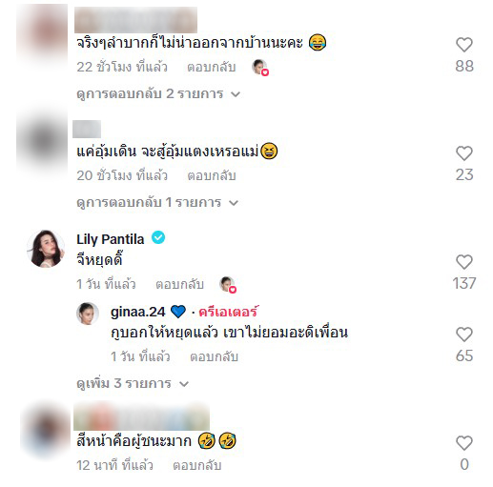Like Lily Pantila's comment
493x487 pixels.
[464, 262]
